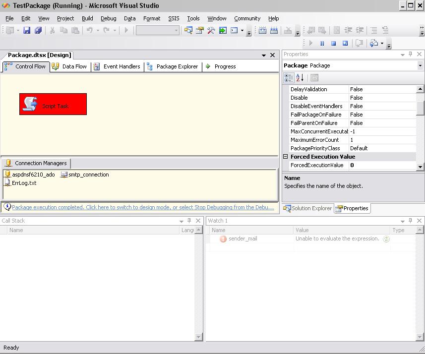Click the Package execution completed link
The width and height of the screenshot is (425, 354).
(142, 207)
